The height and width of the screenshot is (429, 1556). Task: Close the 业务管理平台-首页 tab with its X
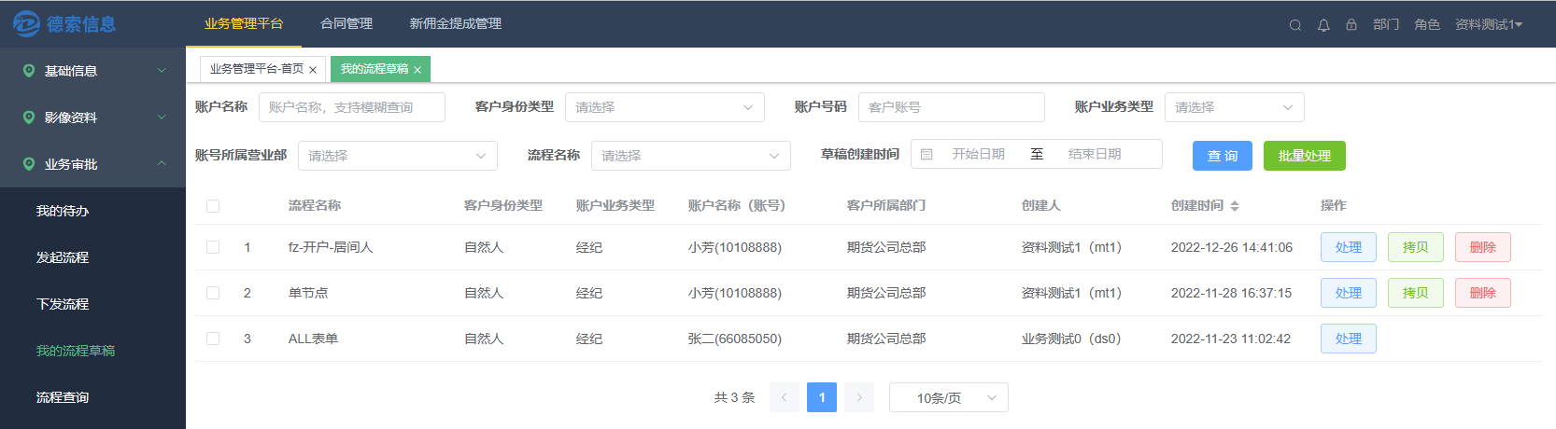tap(313, 70)
